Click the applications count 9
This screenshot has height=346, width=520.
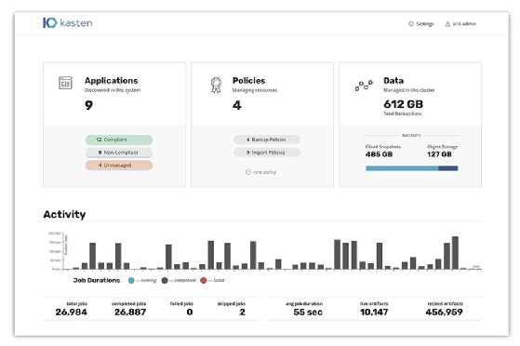[x=88, y=105]
